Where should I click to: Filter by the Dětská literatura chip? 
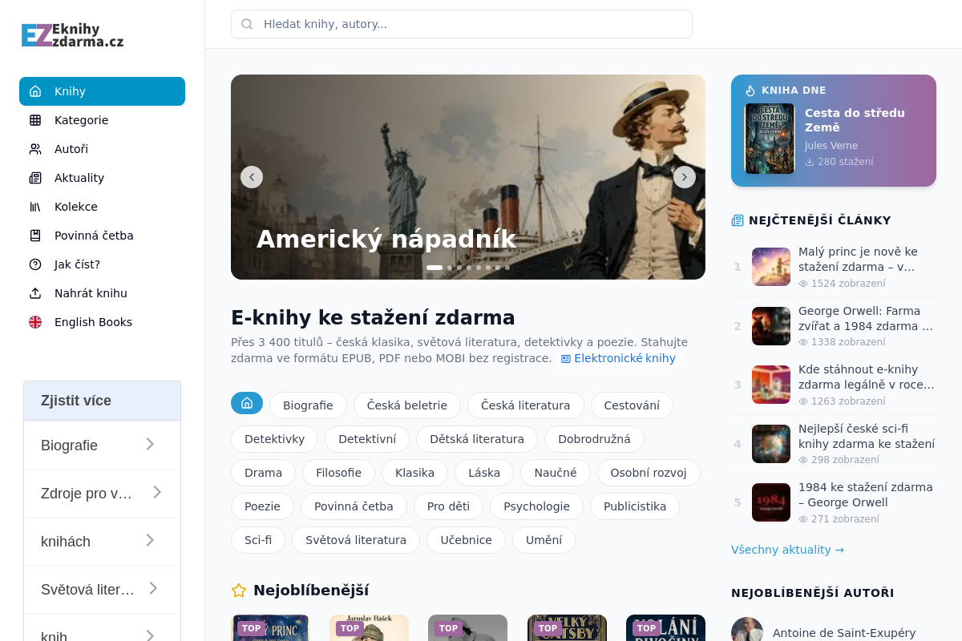[477, 439]
